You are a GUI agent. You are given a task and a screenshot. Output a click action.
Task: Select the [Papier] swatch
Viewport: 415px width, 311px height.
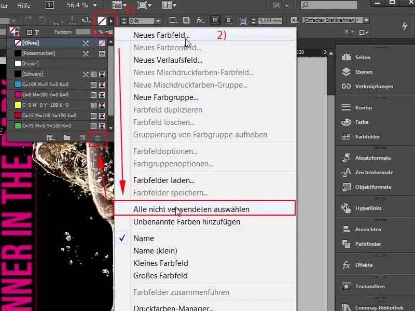pos(57,63)
